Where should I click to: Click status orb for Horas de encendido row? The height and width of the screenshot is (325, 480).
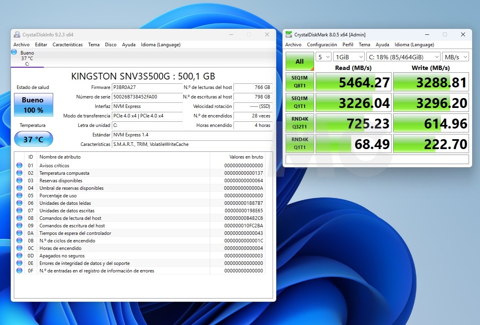tap(19, 248)
